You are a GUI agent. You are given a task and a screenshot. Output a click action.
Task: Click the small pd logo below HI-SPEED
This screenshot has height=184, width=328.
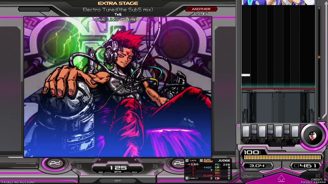[x=248, y=177]
